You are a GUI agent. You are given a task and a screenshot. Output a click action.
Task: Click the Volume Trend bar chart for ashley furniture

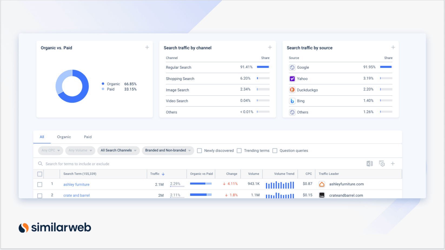280,185
